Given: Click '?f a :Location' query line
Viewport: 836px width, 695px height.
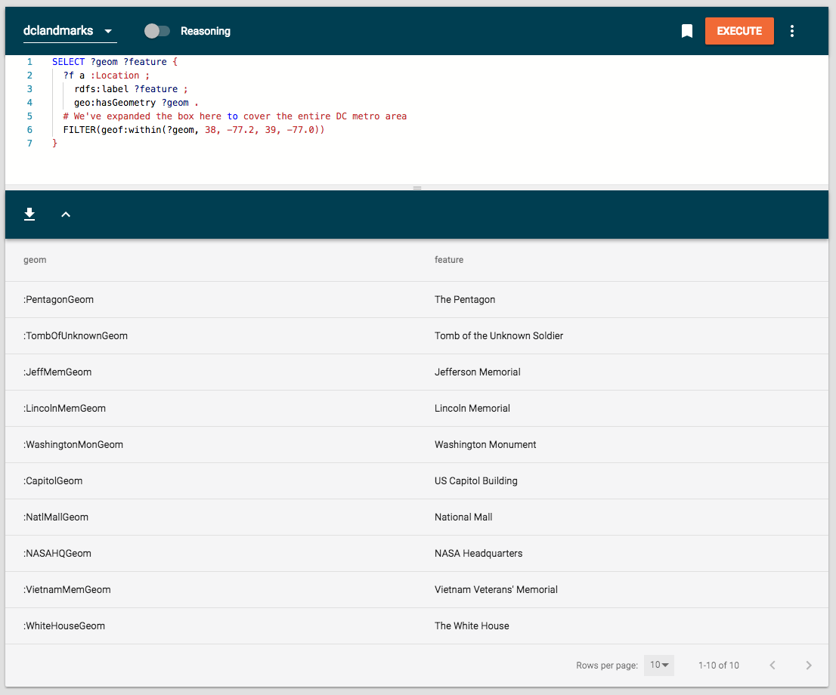Looking at the screenshot, I should pyautogui.click(x=106, y=76).
